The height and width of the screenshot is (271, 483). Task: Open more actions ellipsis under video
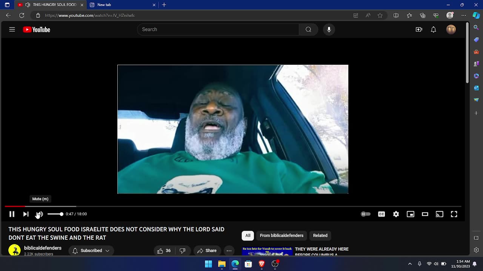click(x=229, y=251)
